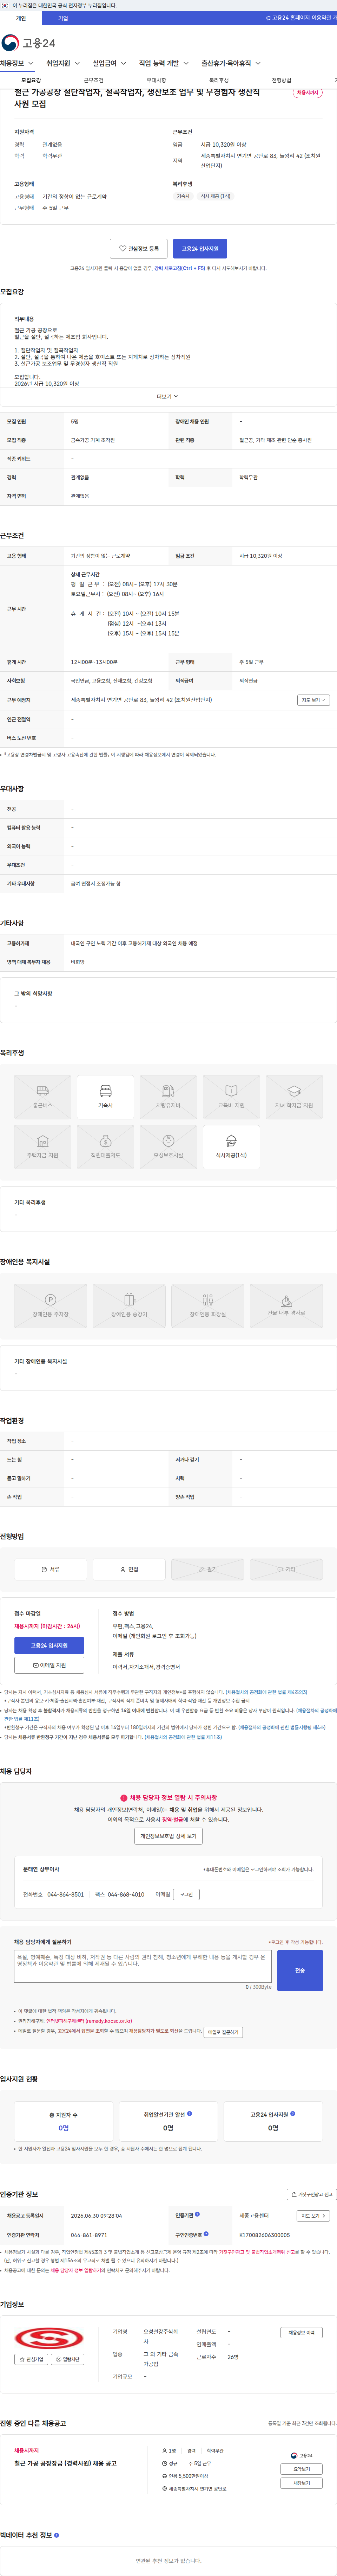Image resolution: width=337 pixels, height=2576 pixels.
Task: Click the 건물 내부 경사로 icon
Action: pos(286,1306)
